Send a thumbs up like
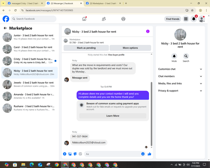 pos(150,154)
